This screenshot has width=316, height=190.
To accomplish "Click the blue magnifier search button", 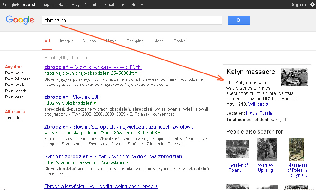I will coord(239,20).
